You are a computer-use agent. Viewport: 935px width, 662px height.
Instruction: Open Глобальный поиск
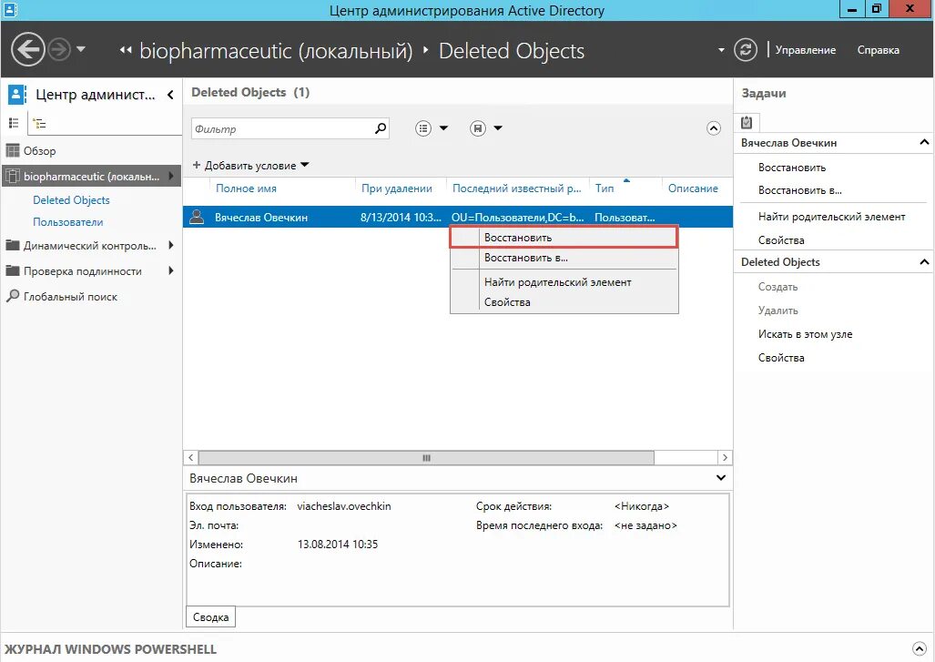click(x=70, y=297)
